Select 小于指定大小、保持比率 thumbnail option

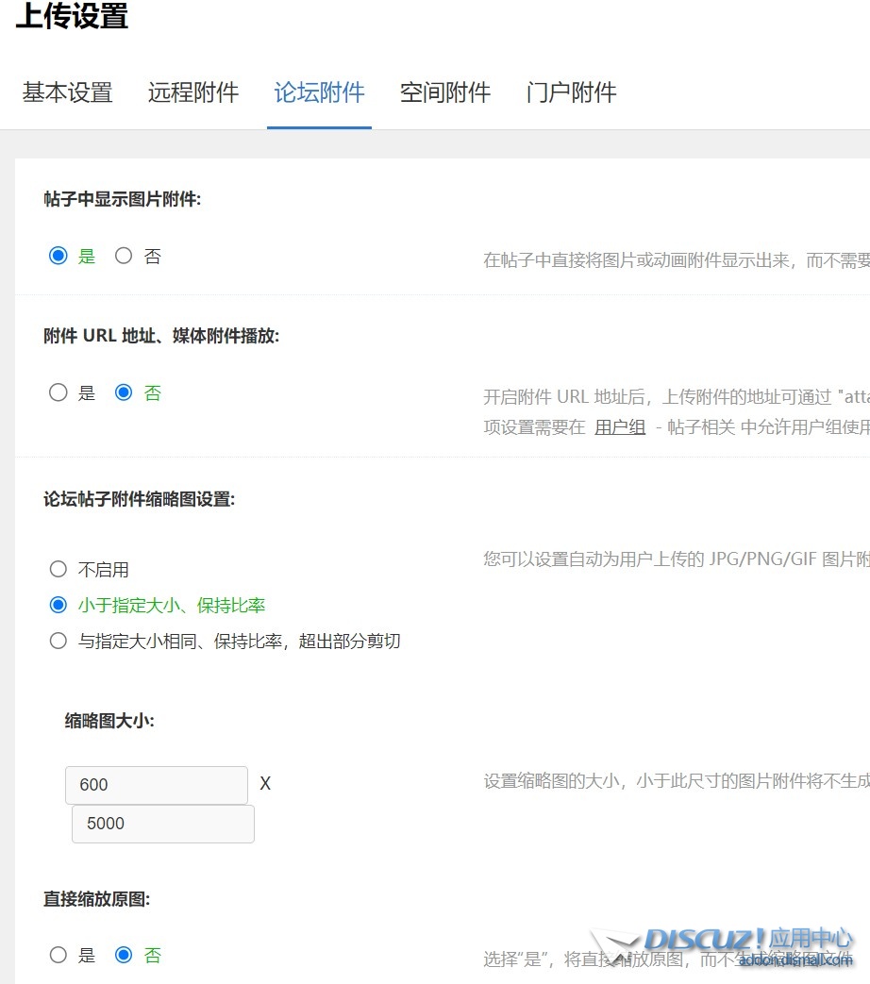59,605
